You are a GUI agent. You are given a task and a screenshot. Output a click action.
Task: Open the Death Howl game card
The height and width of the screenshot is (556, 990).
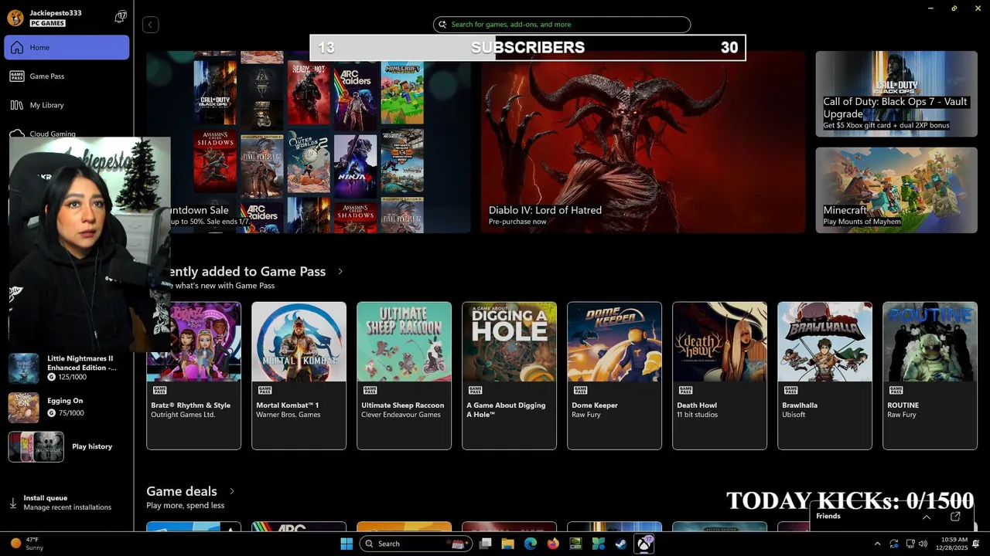click(x=719, y=375)
